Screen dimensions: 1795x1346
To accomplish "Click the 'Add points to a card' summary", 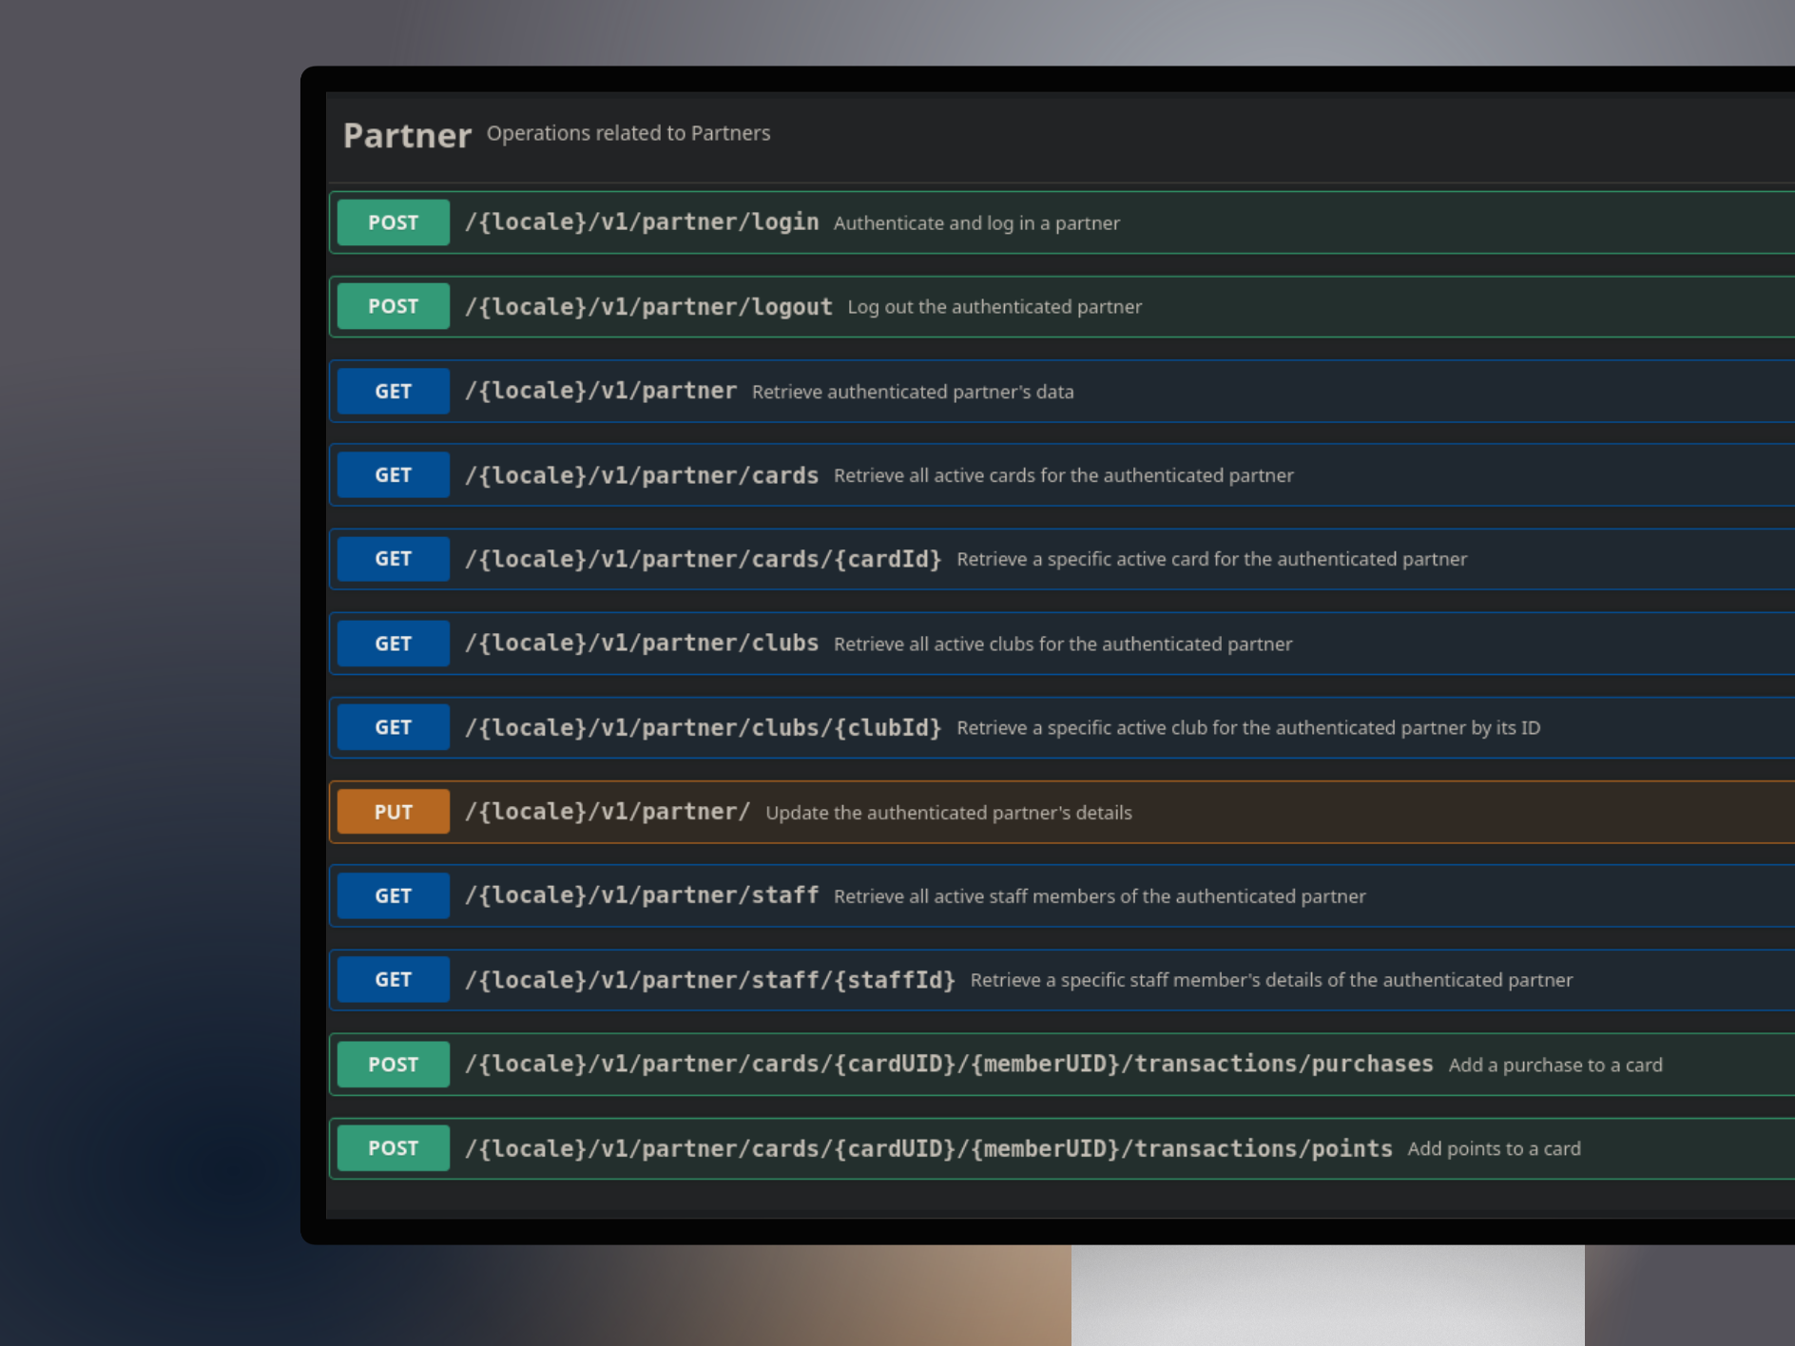I will pyautogui.click(x=1494, y=1149).
